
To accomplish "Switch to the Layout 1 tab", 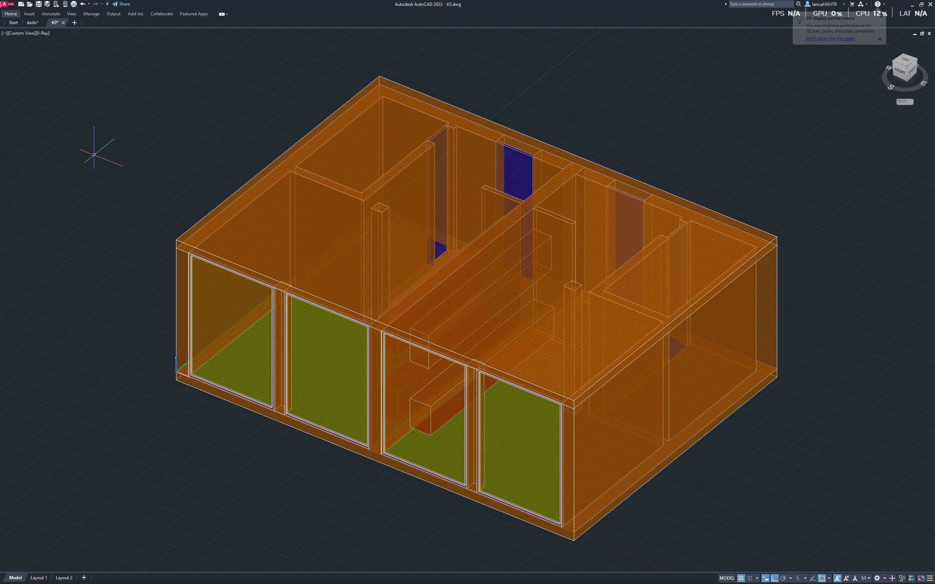I will click(x=39, y=578).
